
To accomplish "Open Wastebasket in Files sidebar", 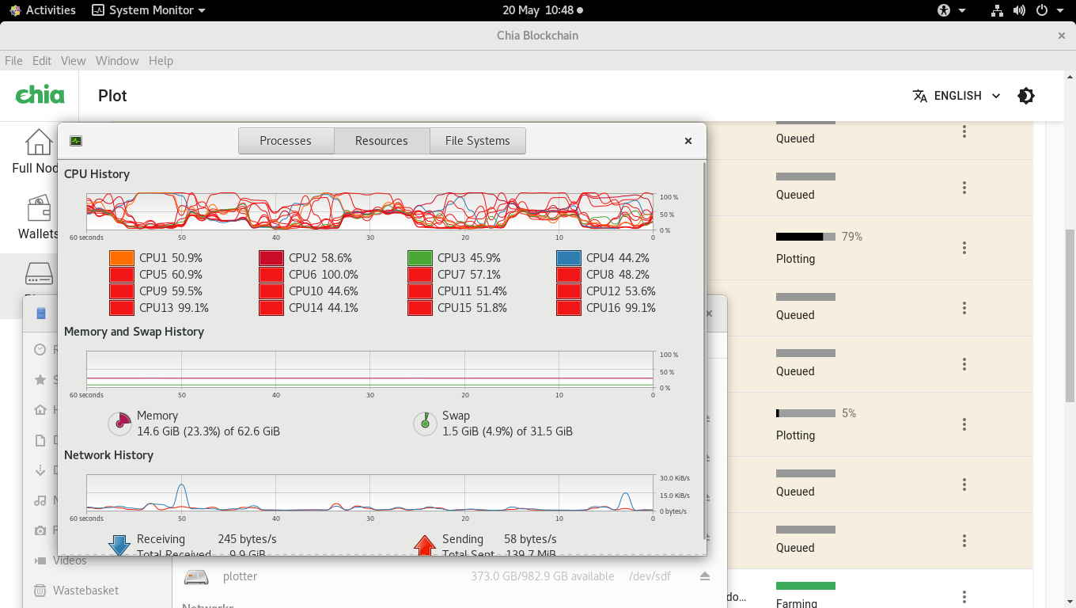I will 85,591.
